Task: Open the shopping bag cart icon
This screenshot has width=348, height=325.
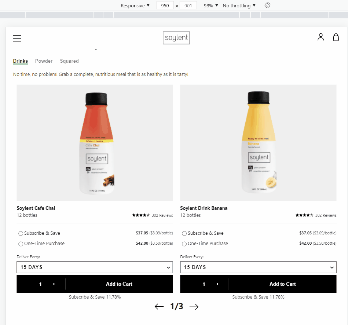Action: click(336, 37)
